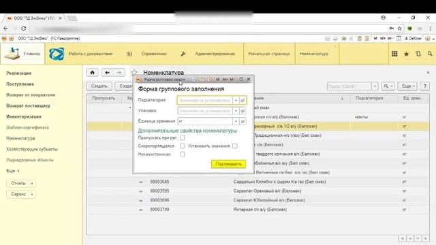
Task: Expand the Еще item in left sidebar
Action: tap(12, 171)
